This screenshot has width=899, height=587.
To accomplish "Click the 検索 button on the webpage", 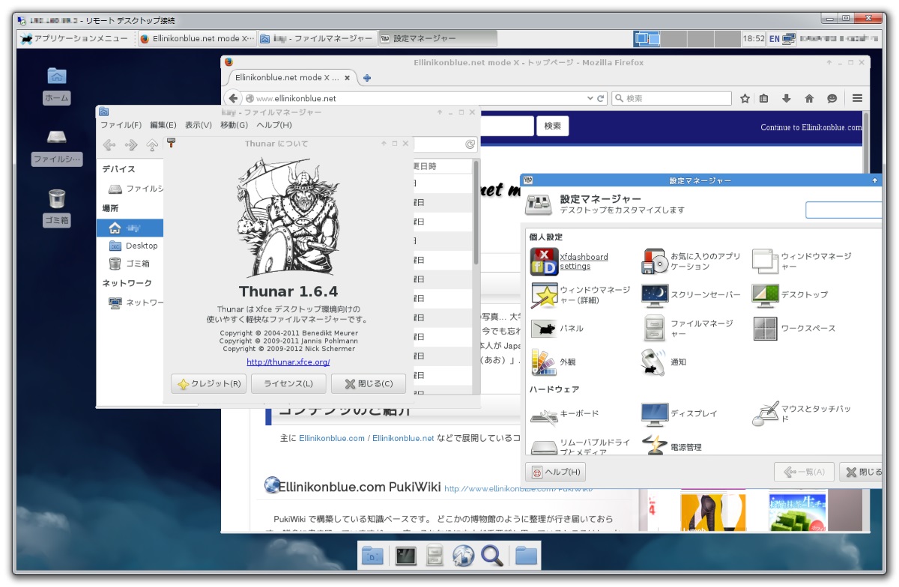I will point(553,127).
